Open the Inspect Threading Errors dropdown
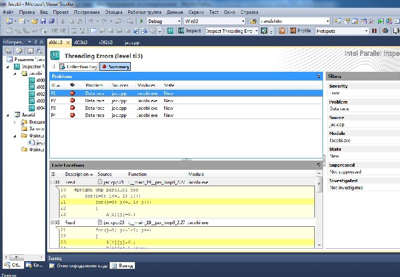Image resolution: width=400 pixels, height=277 pixels. pos(256,31)
